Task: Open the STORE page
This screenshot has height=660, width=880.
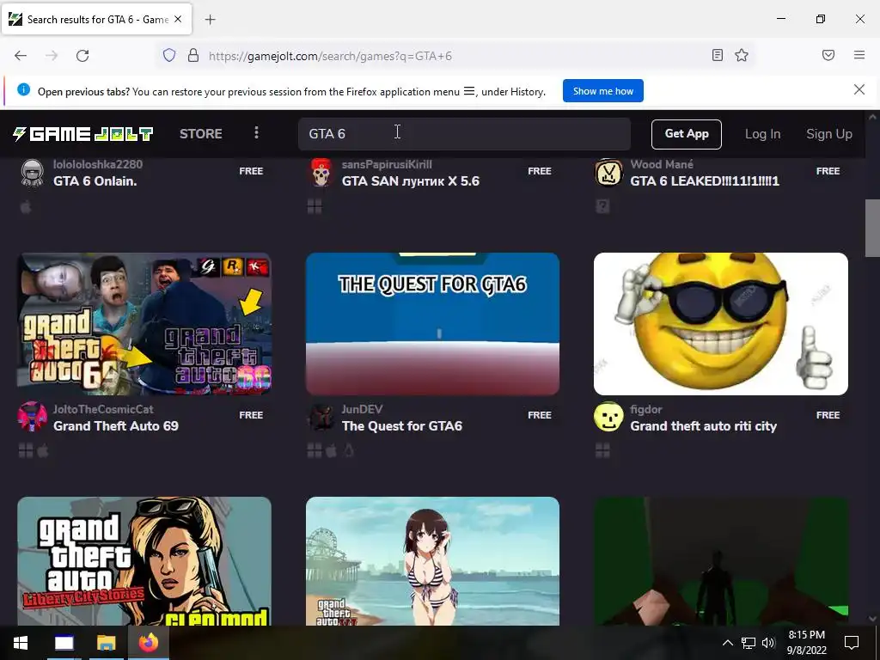Action: pos(201,133)
